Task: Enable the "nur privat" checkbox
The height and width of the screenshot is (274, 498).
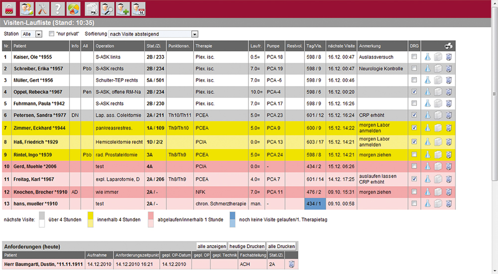Action: pyautogui.click(x=52, y=34)
